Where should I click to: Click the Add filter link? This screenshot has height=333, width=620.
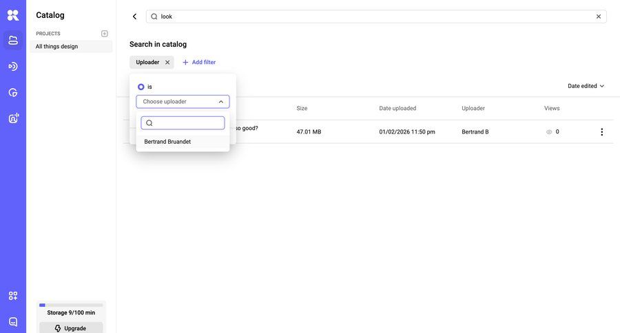(x=199, y=62)
